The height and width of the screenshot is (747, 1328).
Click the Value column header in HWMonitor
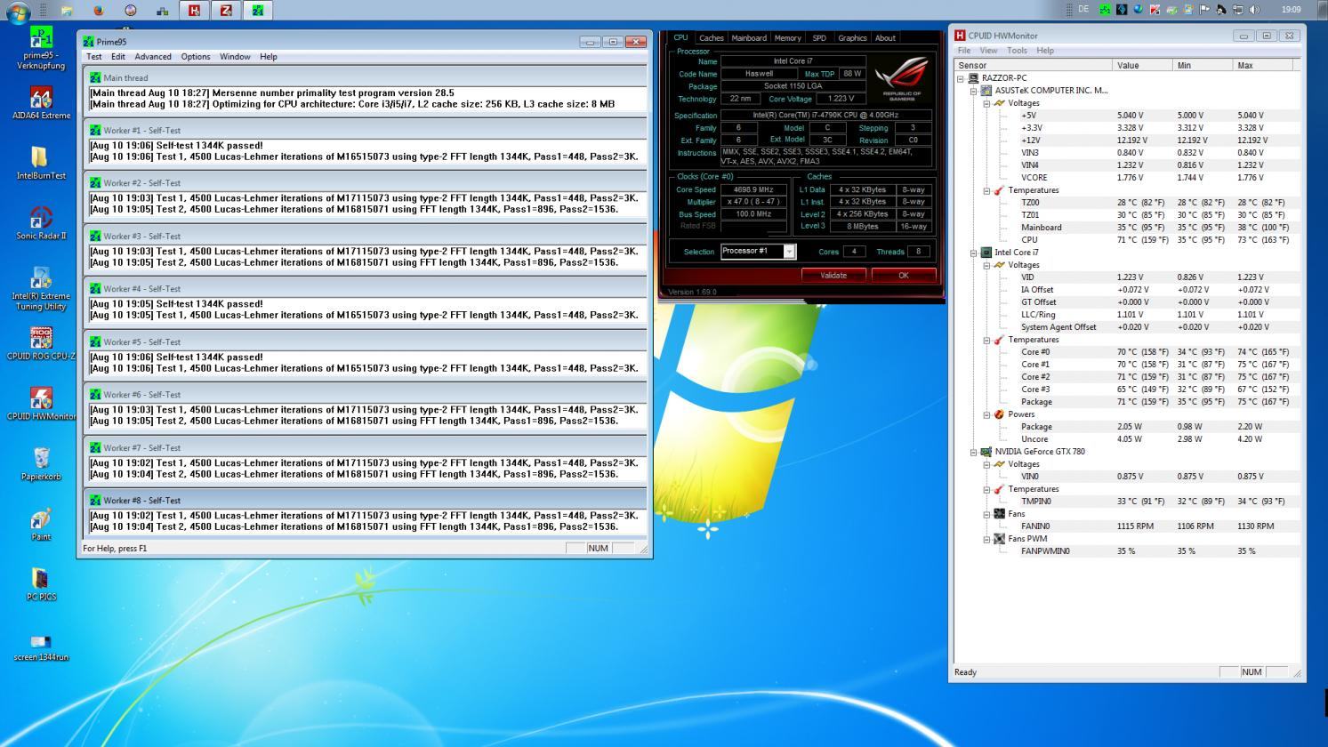[1142, 65]
